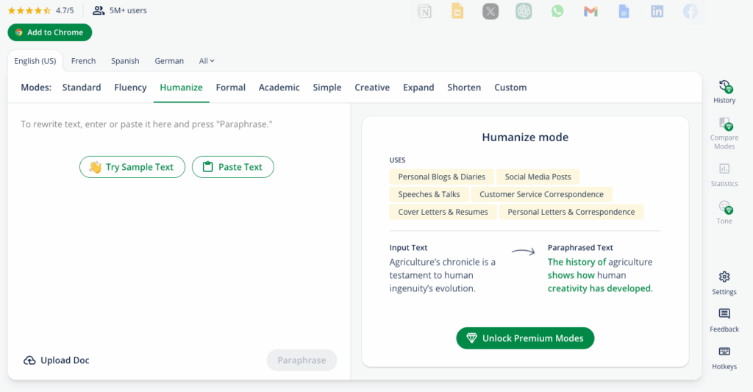The height and width of the screenshot is (392, 753).
Task: Open the Feedback icon
Action: pyautogui.click(x=724, y=314)
